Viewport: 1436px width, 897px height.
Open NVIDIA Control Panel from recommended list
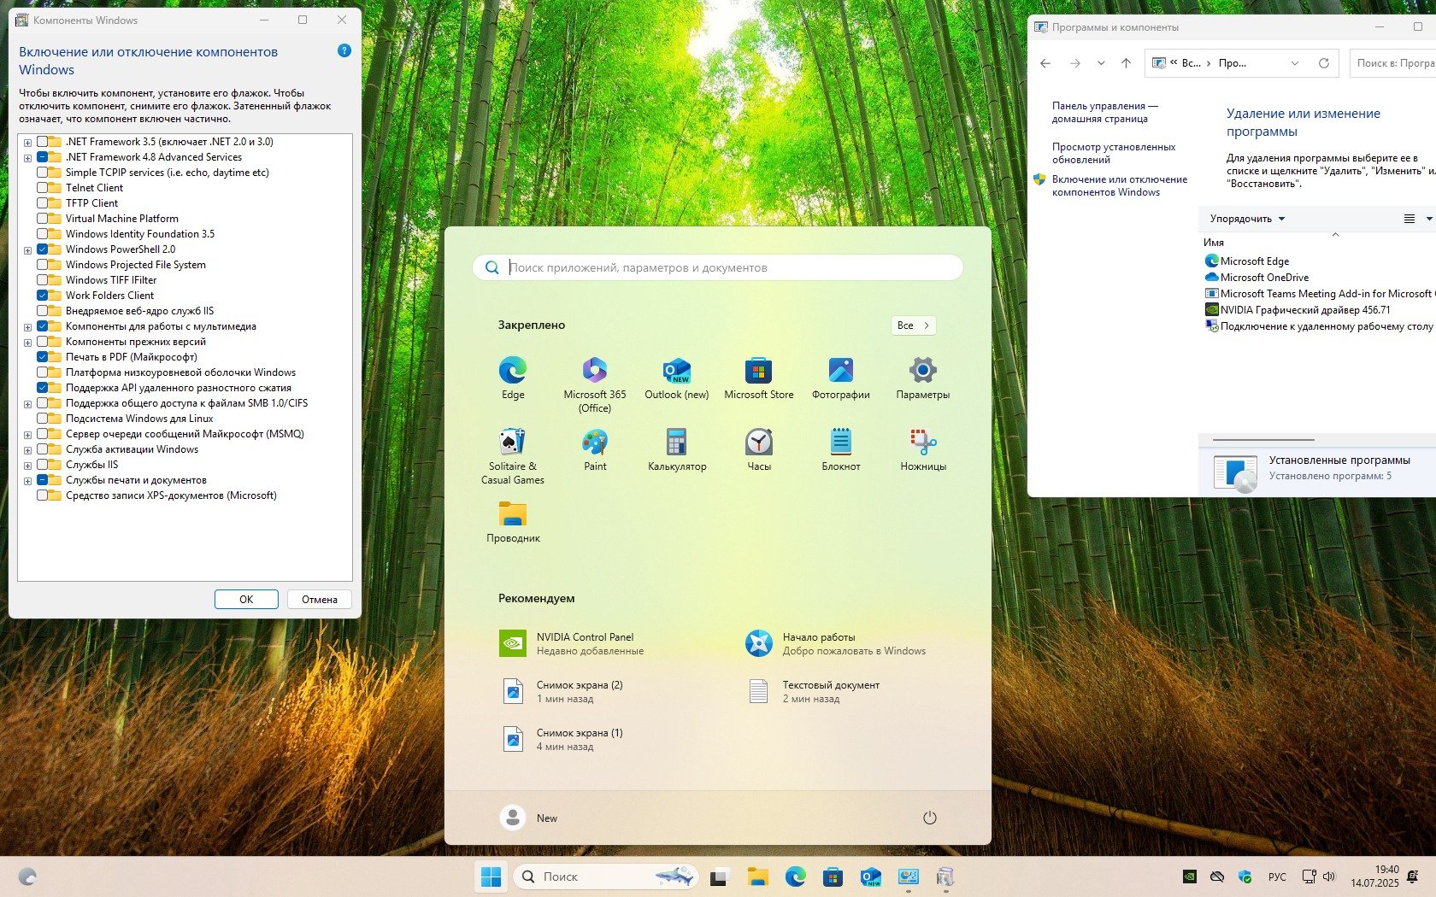tap(585, 643)
